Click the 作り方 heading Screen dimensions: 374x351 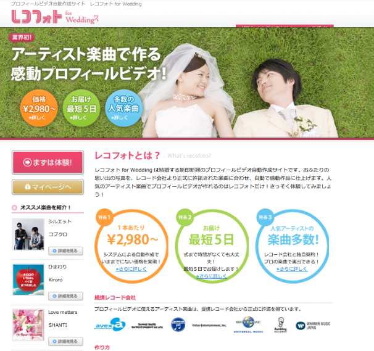(x=102, y=347)
